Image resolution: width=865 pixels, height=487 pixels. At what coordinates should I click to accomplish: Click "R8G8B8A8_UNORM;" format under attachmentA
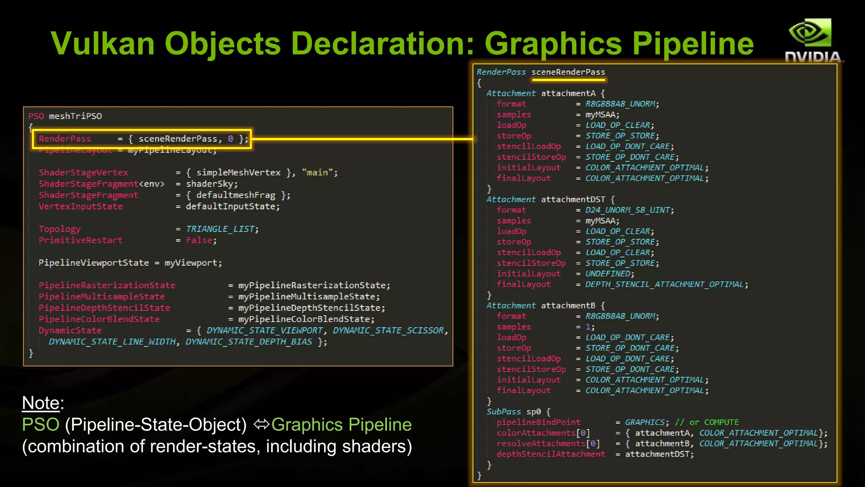pos(622,104)
